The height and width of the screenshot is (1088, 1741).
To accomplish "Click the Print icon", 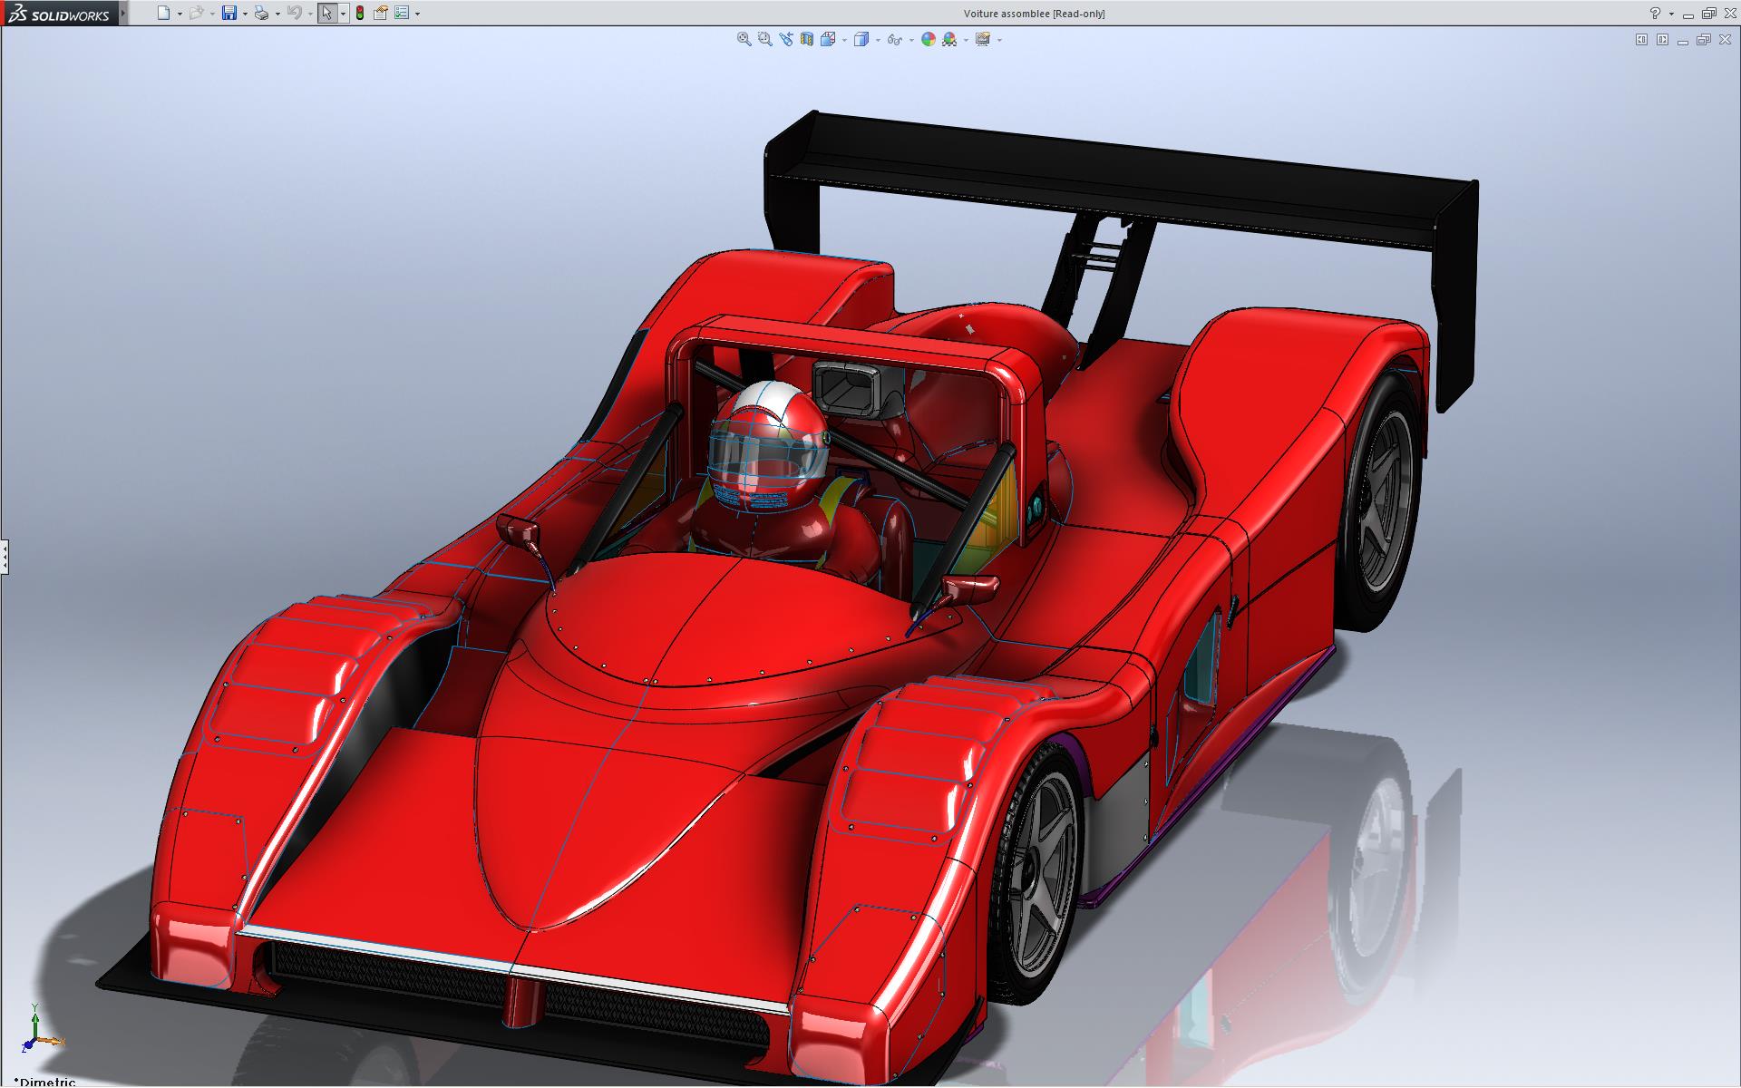I will tap(261, 13).
